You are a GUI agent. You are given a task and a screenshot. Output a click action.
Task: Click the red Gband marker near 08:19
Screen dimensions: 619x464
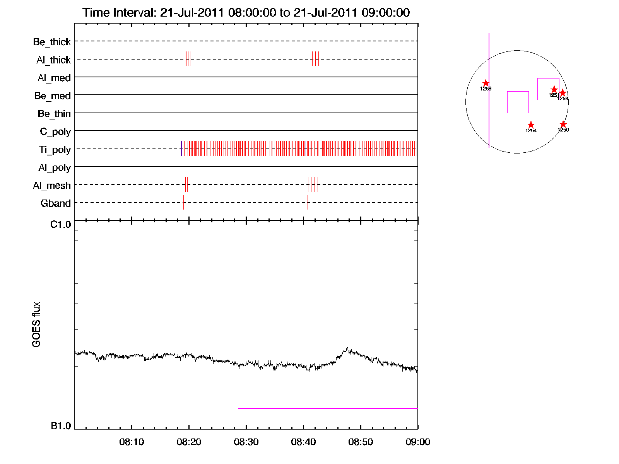coord(183,202)
